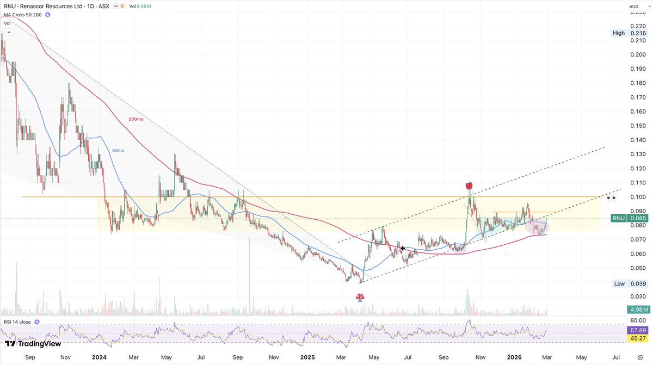Select the red apple marker at the peak
The image size is (653, 365).
[469, 186]
